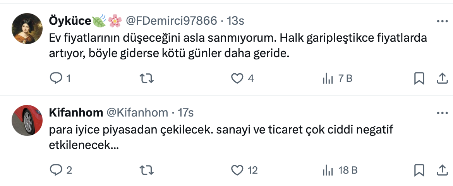Open more options for Kifanhom's tweet
Screen dimensions: 453x186
[x=442, y=113]
